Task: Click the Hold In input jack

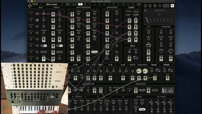Action: pos(129,52)
